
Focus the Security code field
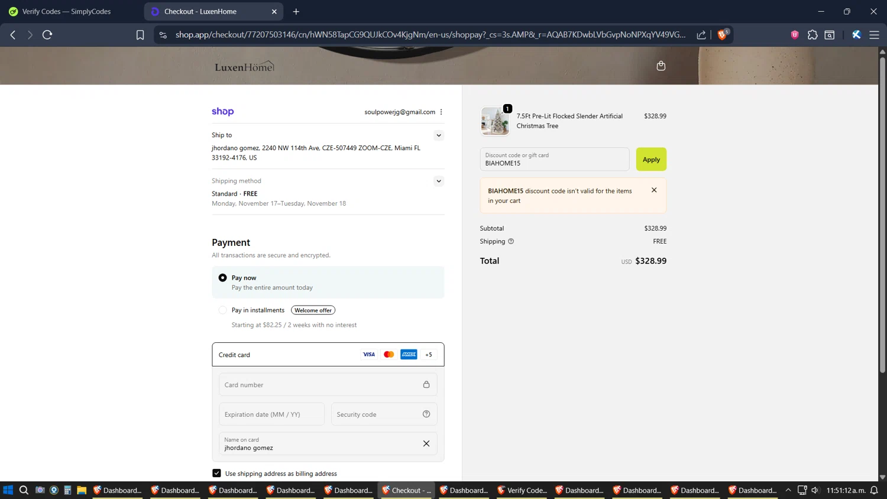[384, 414]
